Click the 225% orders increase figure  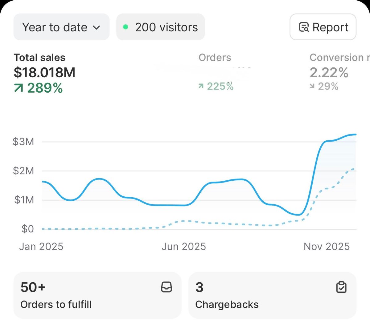pos(220,86)
